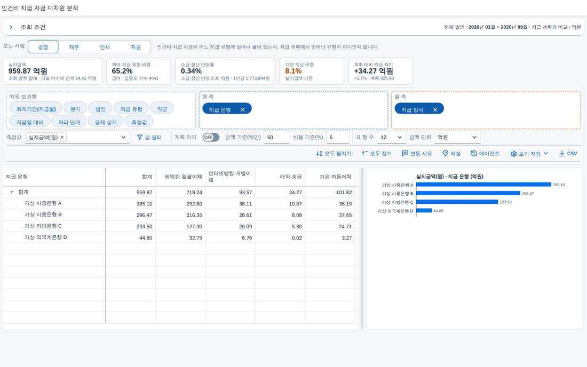Open the 에이전트 history icon
Screen dimensions: 587x367
click(x=474, y=154)
